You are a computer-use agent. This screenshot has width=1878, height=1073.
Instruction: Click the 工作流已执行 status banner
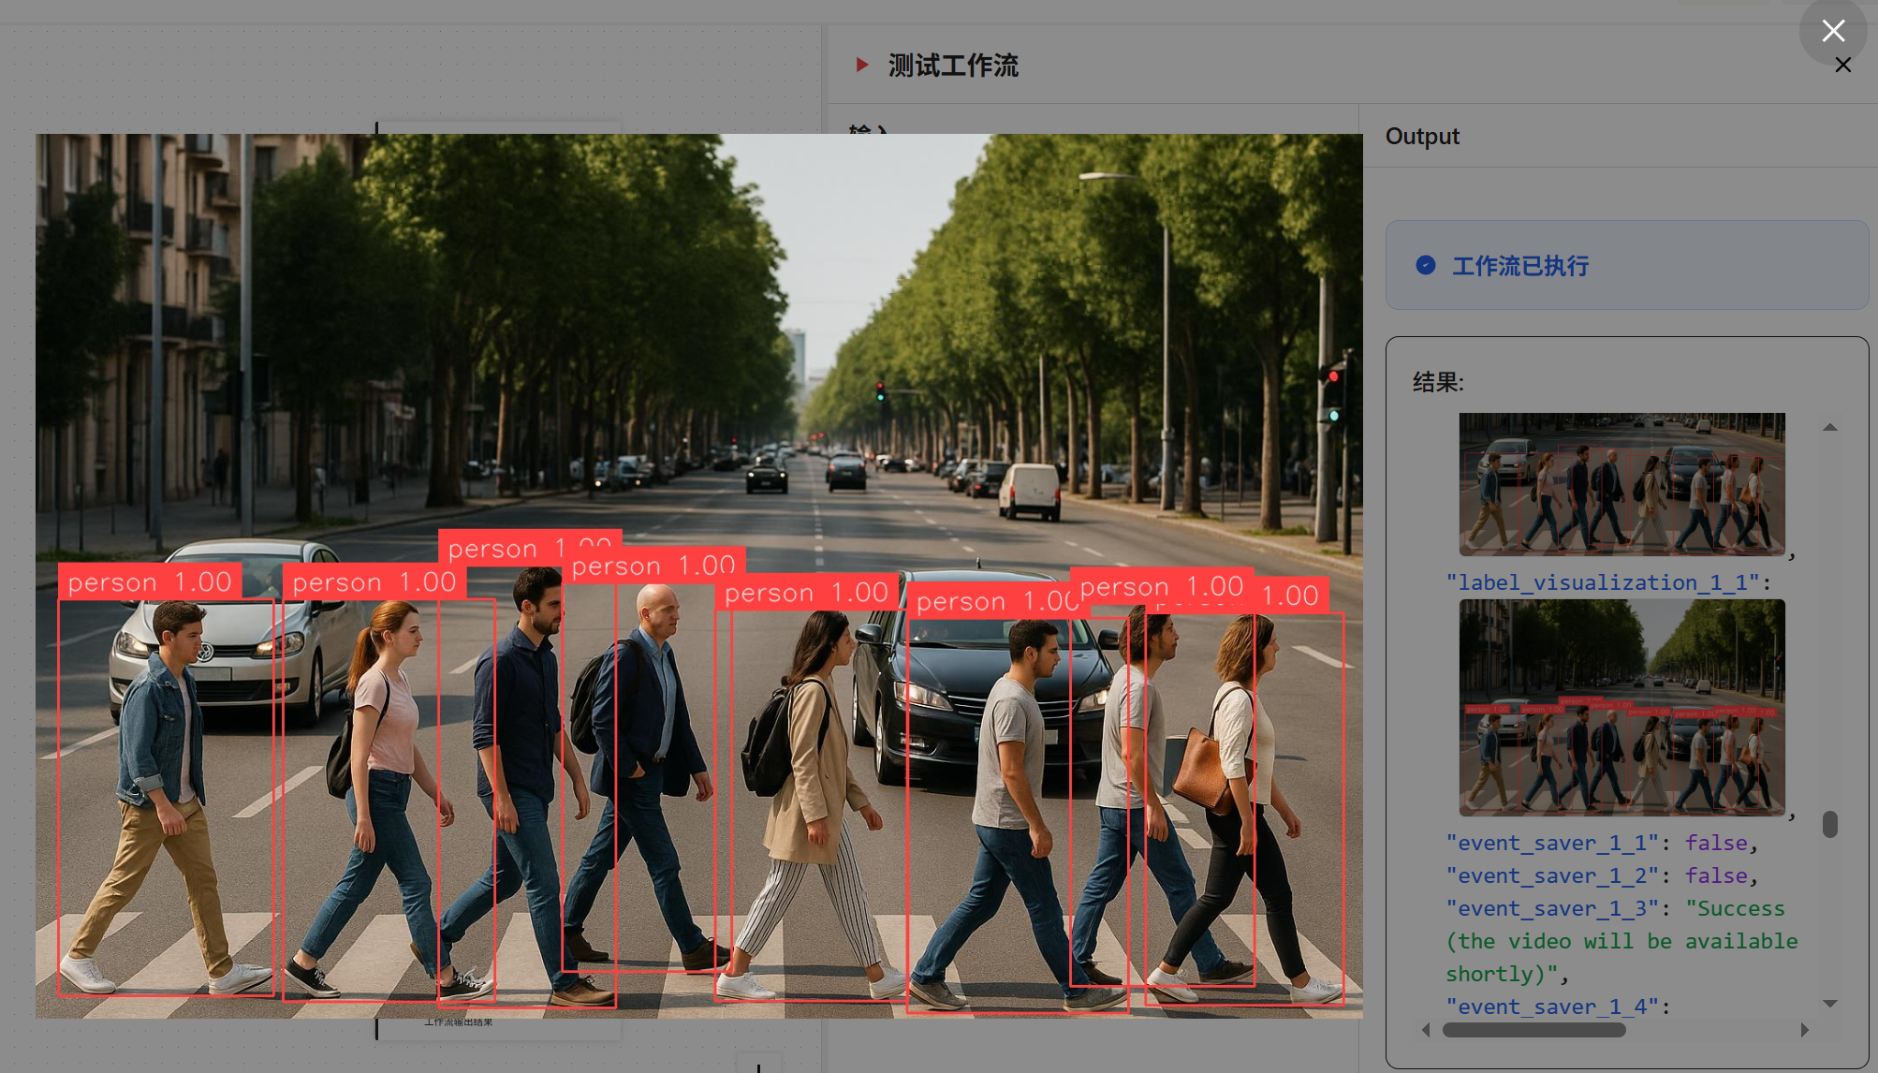(1626, 265)
